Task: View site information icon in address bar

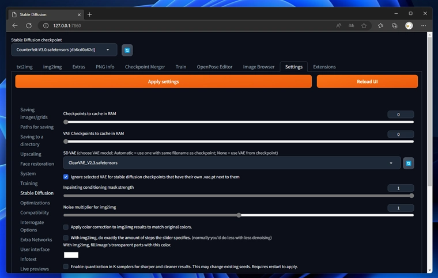Action: tap(46, 26)
